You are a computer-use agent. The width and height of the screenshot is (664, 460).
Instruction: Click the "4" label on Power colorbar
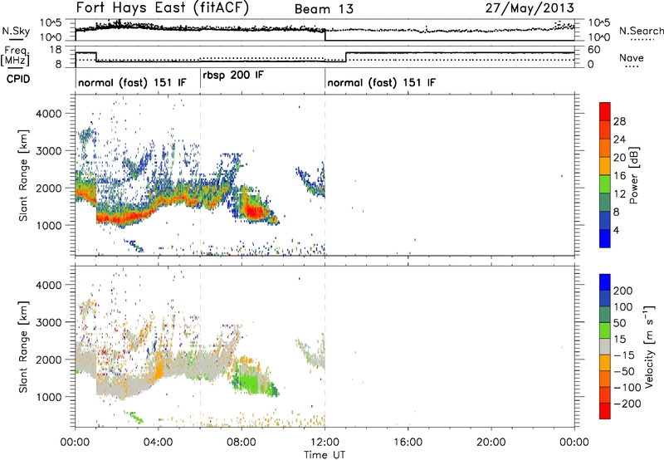617,230
